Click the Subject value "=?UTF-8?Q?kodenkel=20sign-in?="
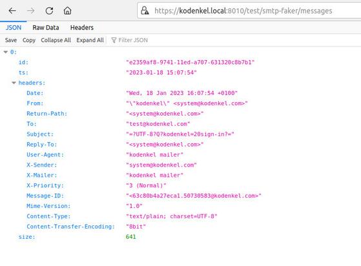 pos(180,134)
